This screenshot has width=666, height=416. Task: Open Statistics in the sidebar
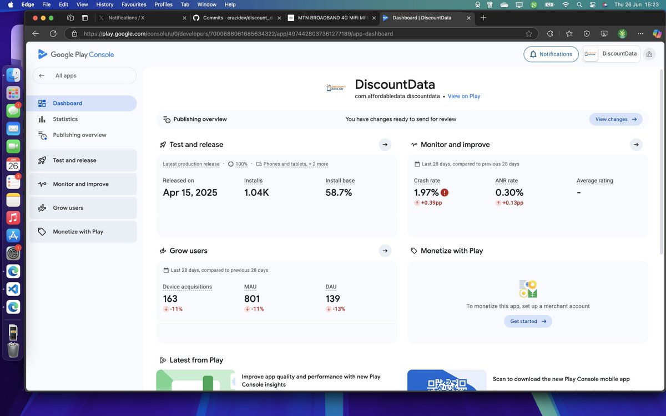[x=83, y=119]
